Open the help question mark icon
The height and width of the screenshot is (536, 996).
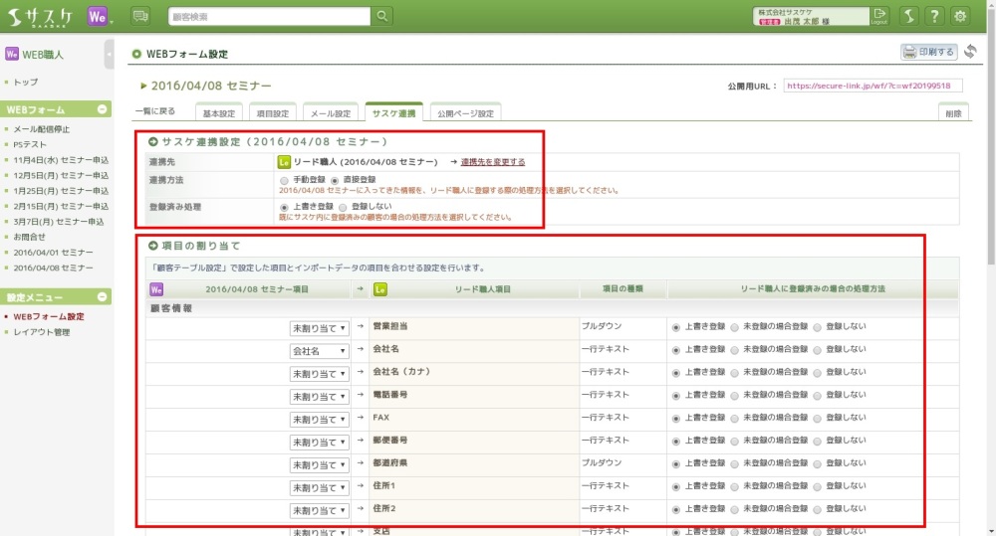tap(934, 16)
